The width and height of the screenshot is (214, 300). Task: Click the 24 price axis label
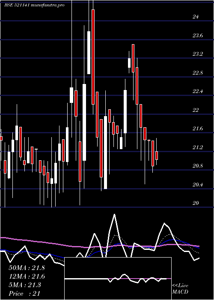click(196, 17)
